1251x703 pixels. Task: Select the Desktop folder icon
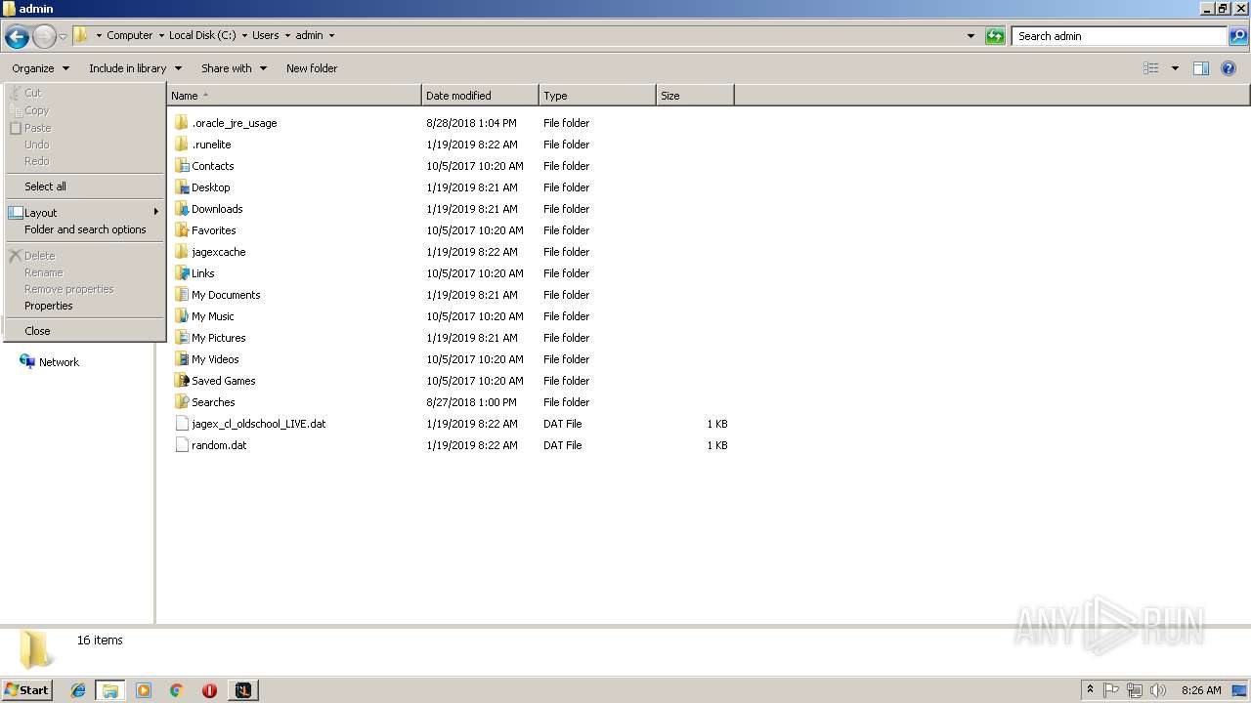coord(182,187)
